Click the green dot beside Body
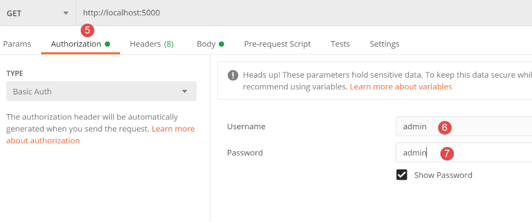Screen dimensions: 532x222 pyautogui.click(x=221, y=44)
